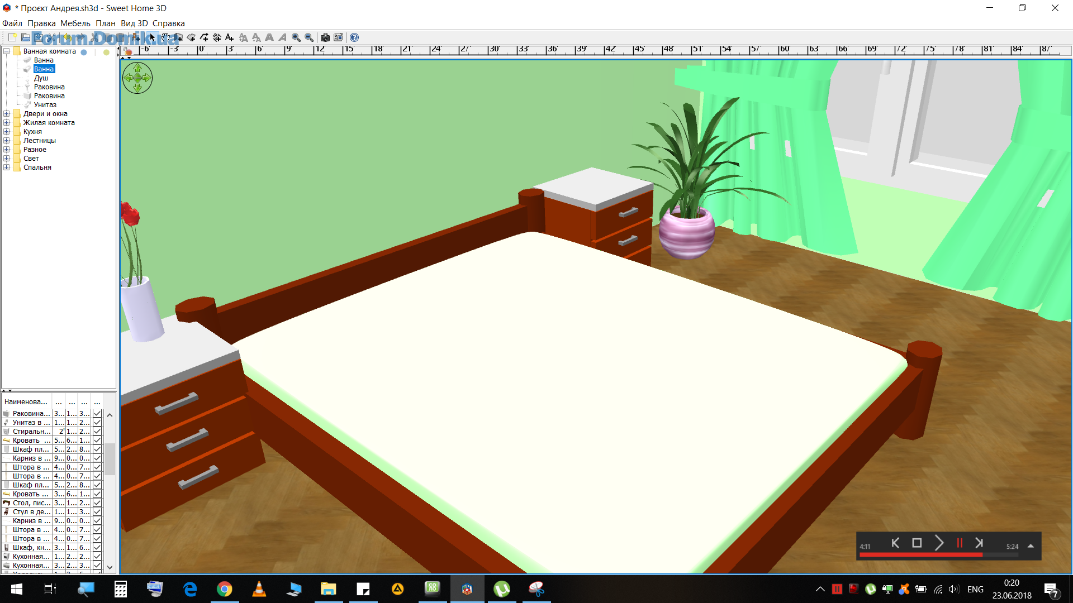1073x603 pixels.
Task: Open the Мебель menu
Action: [75, 23]
